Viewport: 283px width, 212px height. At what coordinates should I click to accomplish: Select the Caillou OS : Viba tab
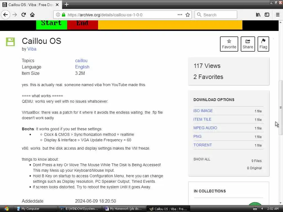(x=31, y=5)
